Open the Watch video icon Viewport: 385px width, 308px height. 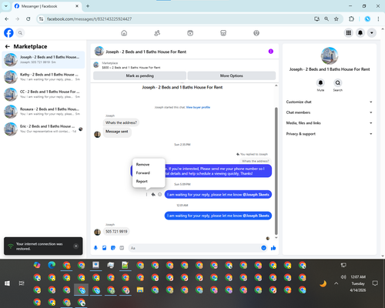(x=190, y=33)
